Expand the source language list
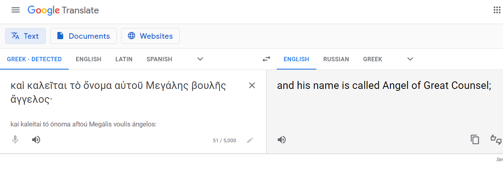Image resolution: width=503 pixels, height=192 pixels. click(200, 59)
